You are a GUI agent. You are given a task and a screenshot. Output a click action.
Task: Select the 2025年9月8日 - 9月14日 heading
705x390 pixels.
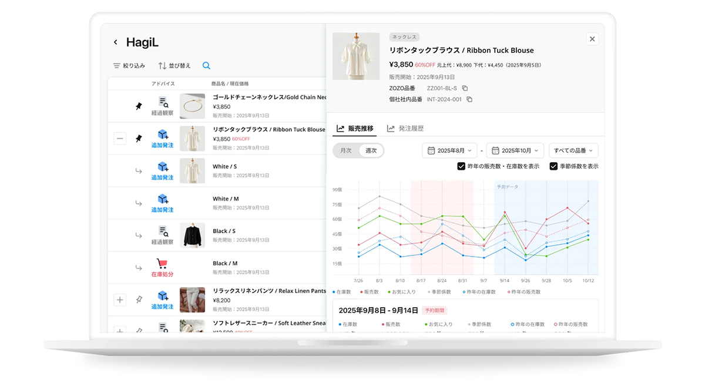coord(378,310)
